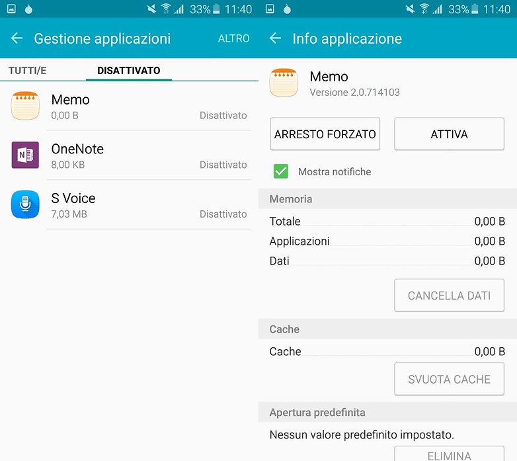Tap the left water drop status icon
The image size is (517, 461).
click(x=28, y=9)
